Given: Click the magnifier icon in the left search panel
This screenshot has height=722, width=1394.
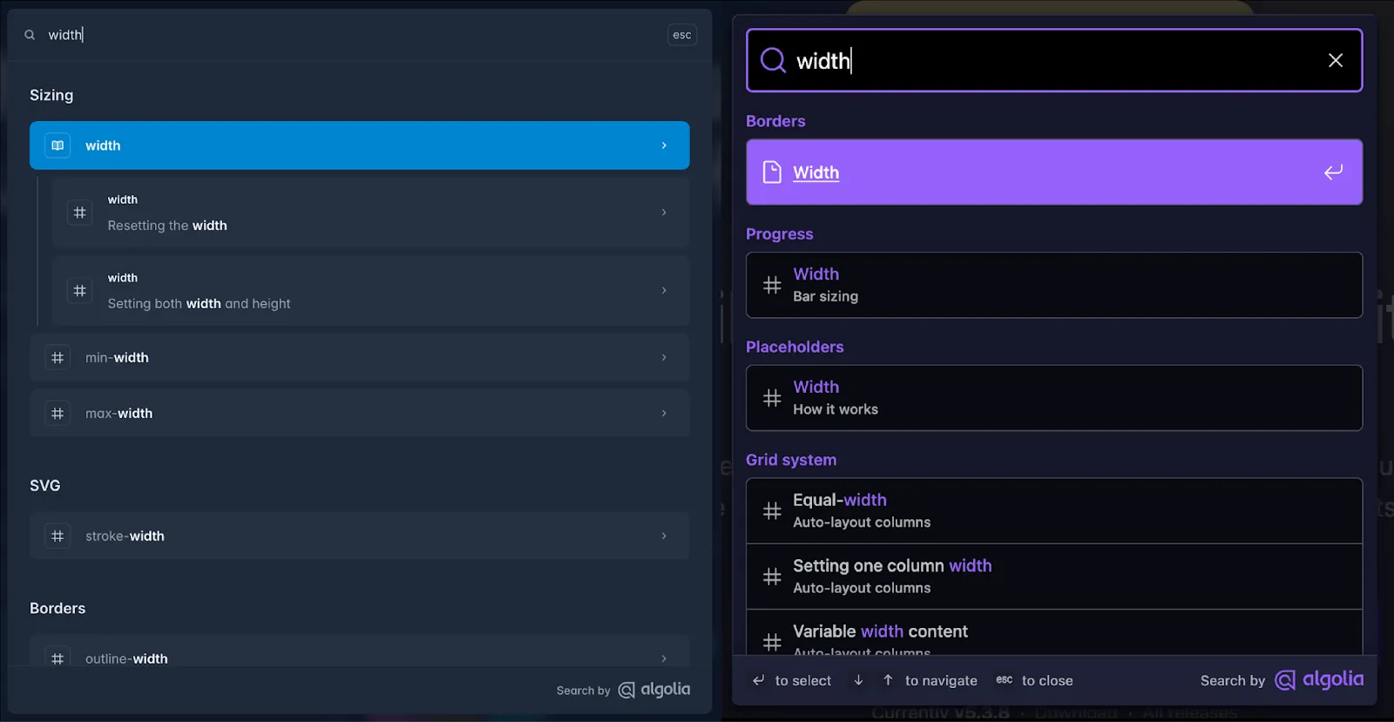Looking at the screenshot, I should [30, 35].
